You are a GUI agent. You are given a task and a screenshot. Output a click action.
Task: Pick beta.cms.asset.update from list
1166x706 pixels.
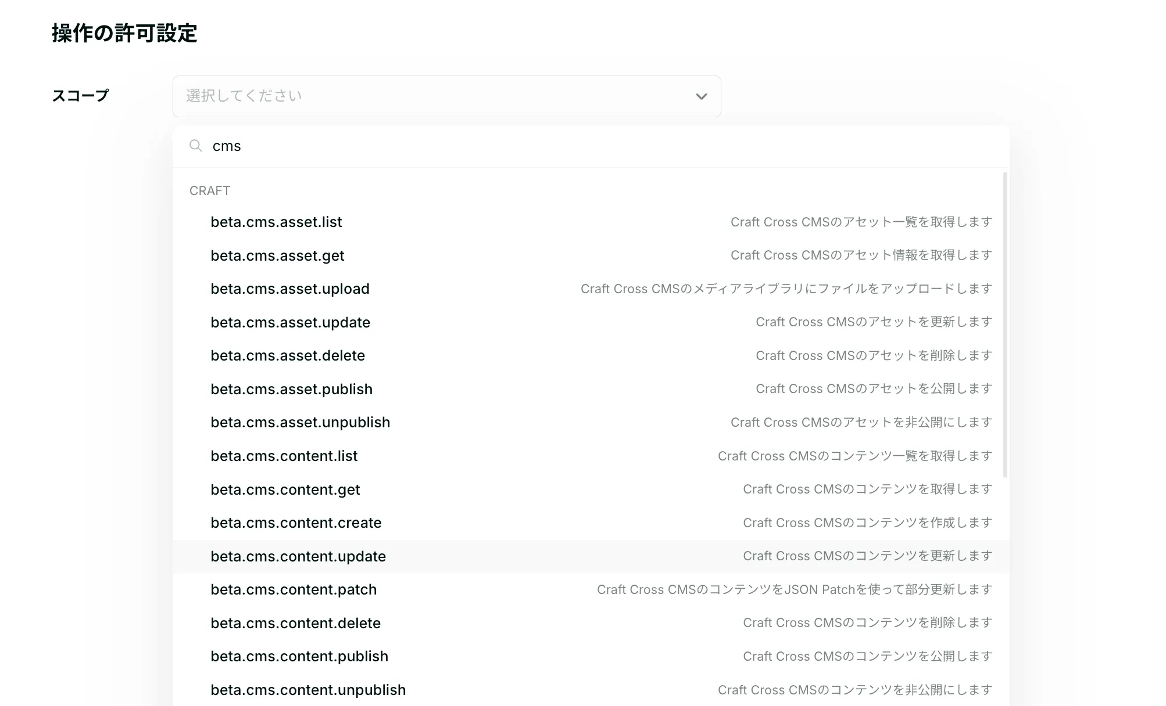pyautogui.click(x=591, y=322)
